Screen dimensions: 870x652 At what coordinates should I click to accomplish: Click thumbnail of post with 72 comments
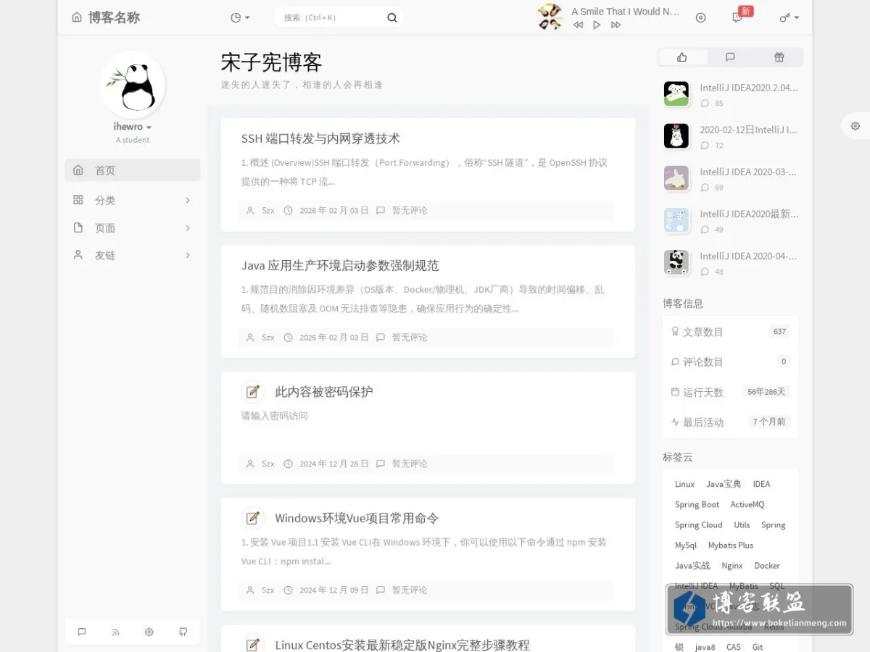[x=676, y=135]
